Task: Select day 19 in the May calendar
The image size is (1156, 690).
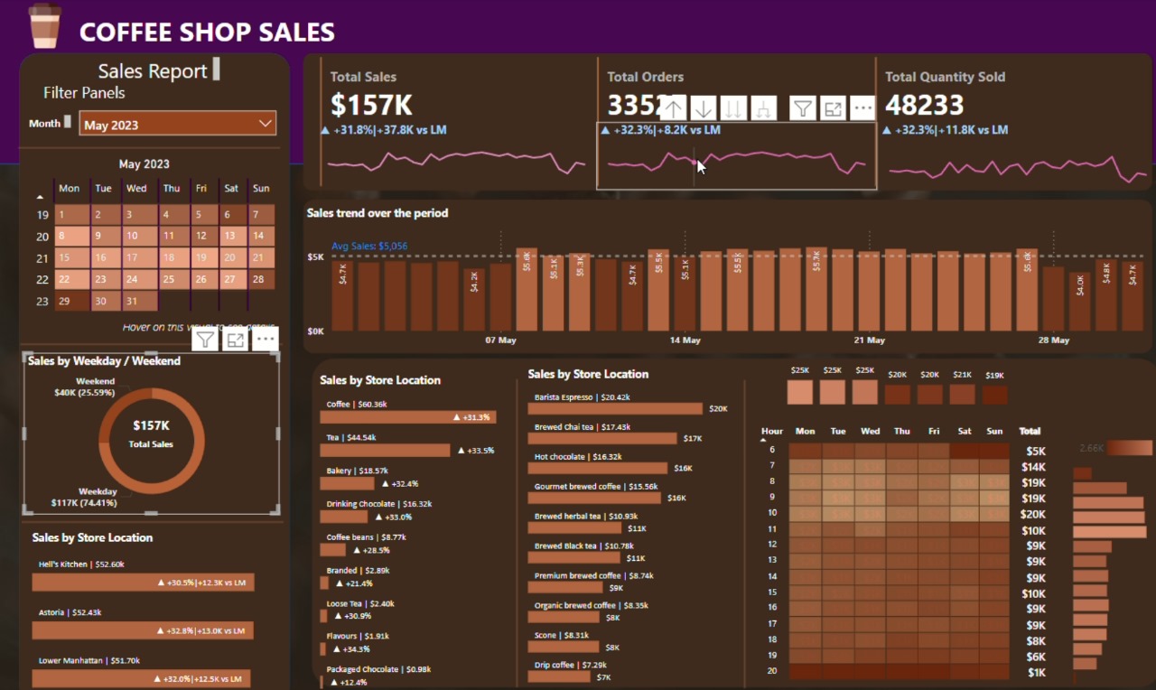Action: pyautogui.click(x=203, y=258)
